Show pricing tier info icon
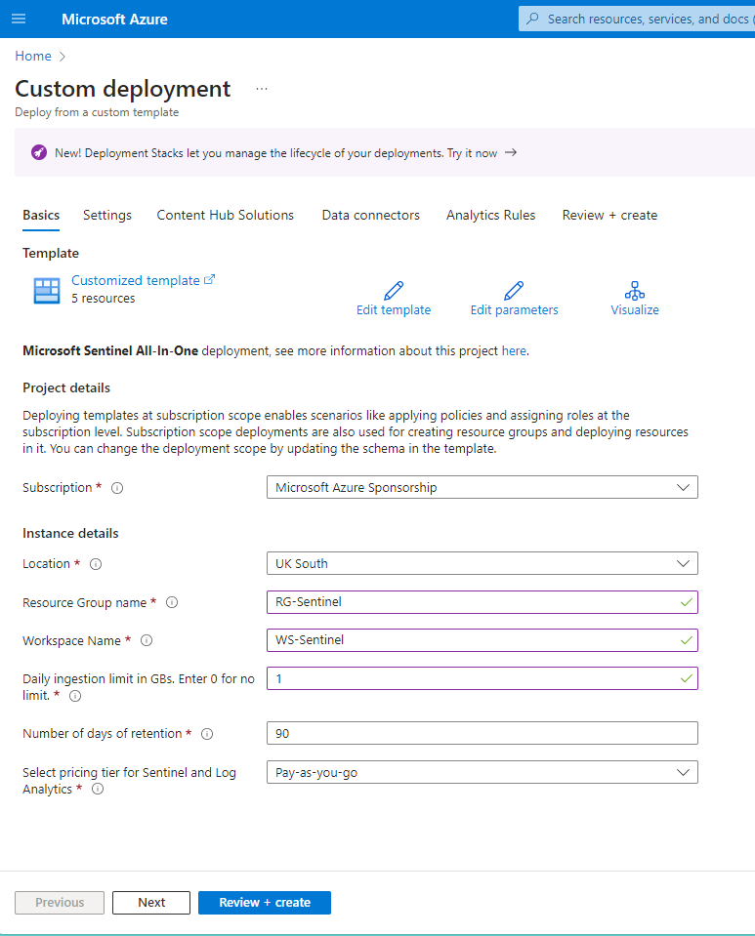755x936 pixels. point(98,790)
